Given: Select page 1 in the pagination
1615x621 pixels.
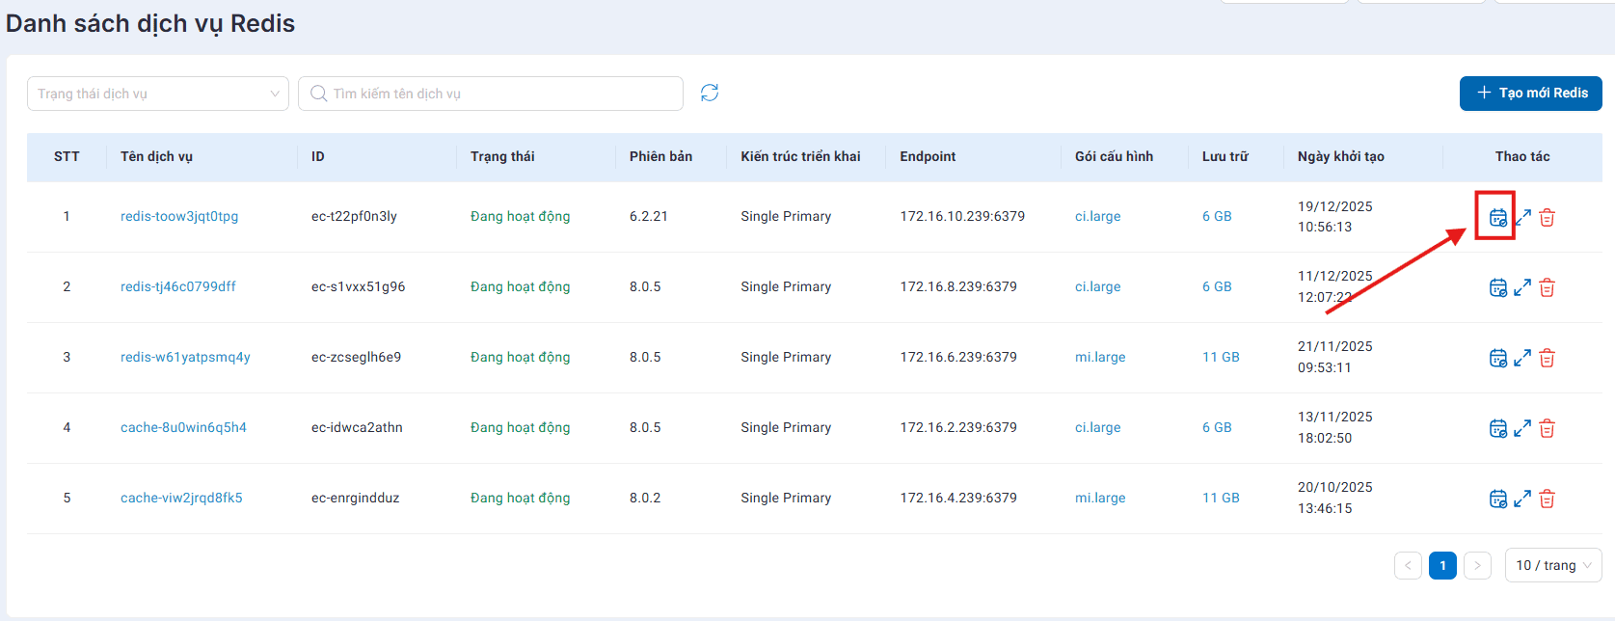Looking at the screenshot, I should pos(1442,565).
